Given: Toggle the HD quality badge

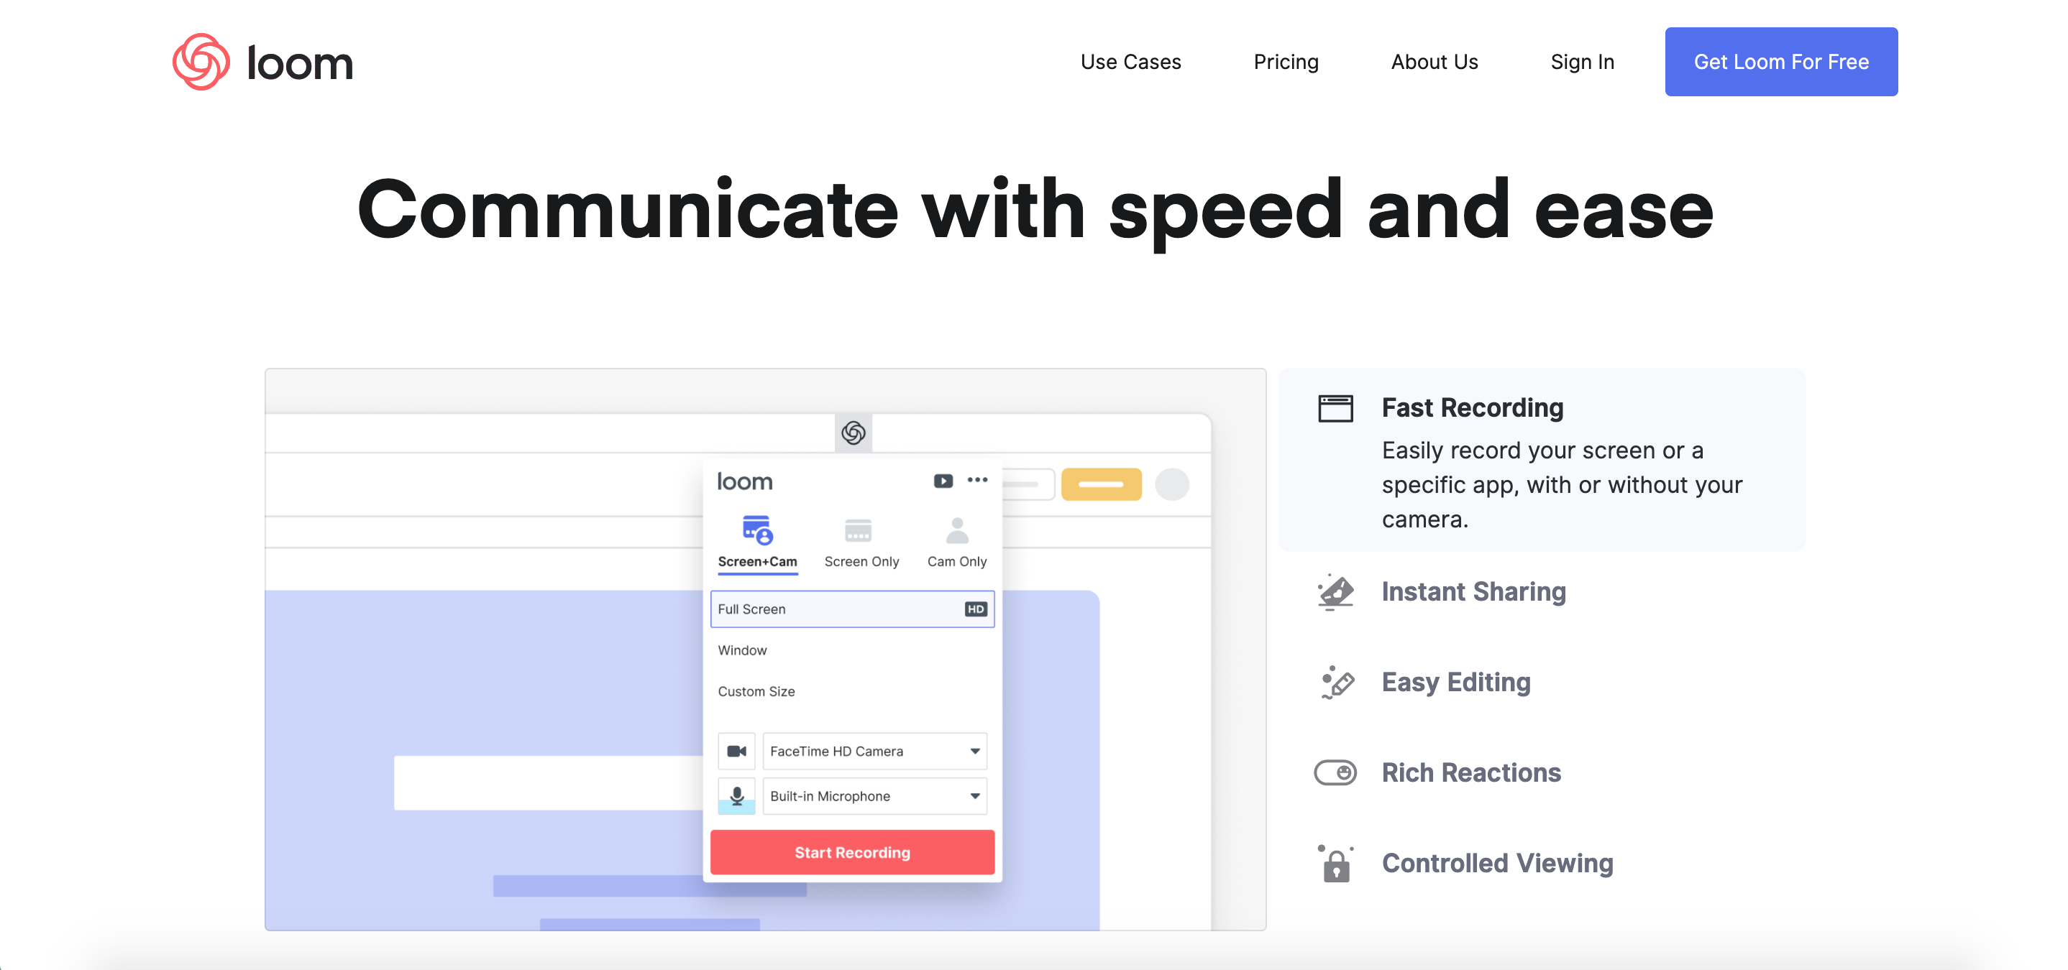Looking at the screenshot, I should [x=975, y=609].
